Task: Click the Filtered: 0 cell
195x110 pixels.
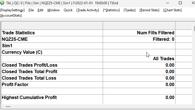Action: 139,39
